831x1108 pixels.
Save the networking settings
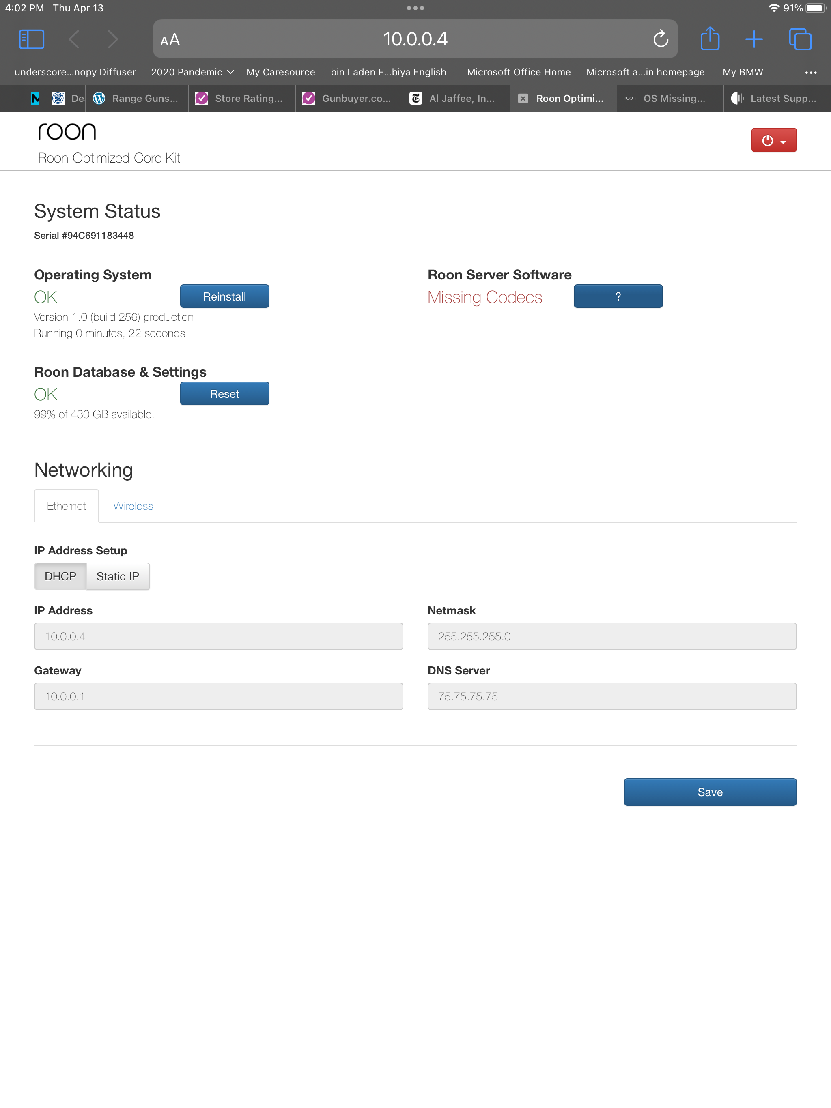[710, 792]
